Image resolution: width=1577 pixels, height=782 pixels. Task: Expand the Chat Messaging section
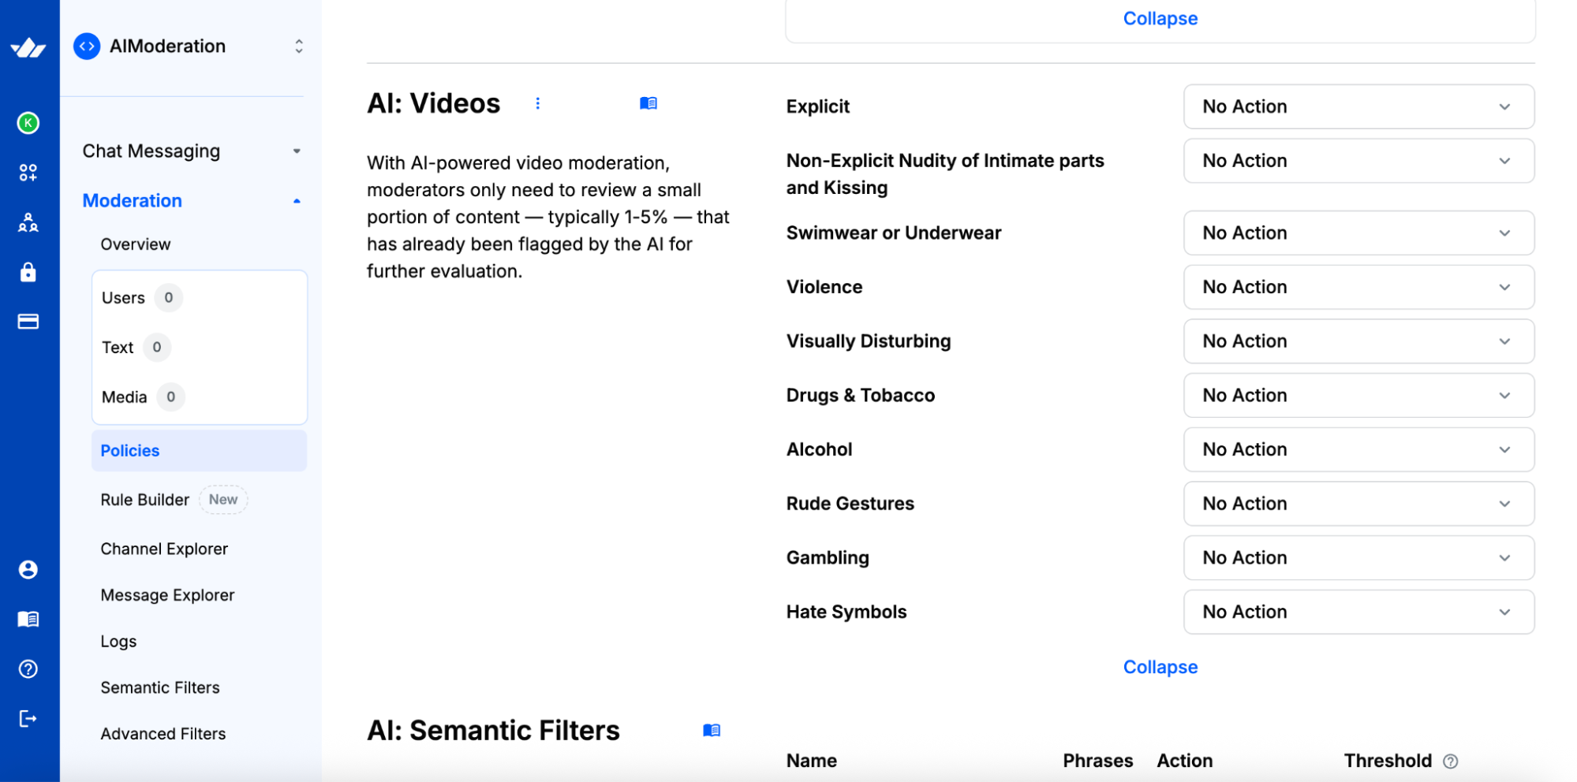pyautogui.click(x=297, y=151)
